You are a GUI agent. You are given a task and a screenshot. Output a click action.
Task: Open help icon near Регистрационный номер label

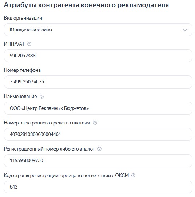(x=99, y=149)
